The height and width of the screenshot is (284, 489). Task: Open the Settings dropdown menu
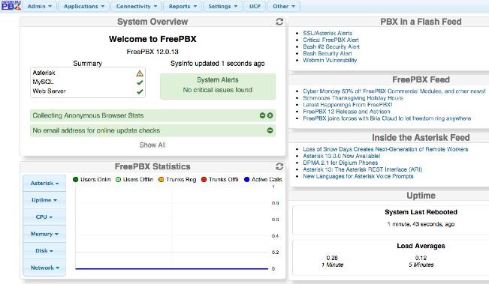(222, 6)
